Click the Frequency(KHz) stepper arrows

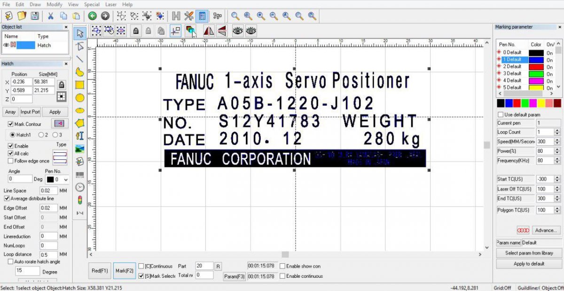[x=557, y=161]
